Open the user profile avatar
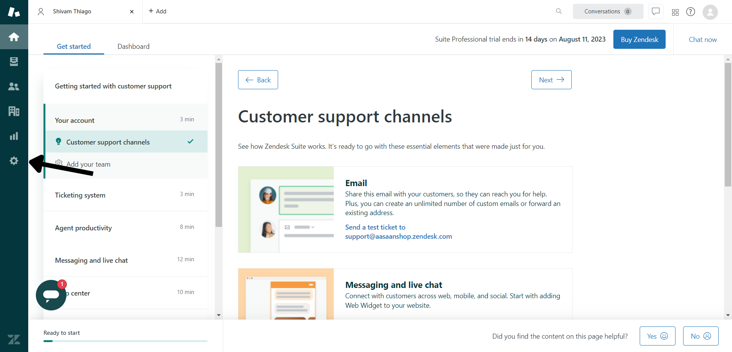This screenshot has height=352, width=732. click(710, 12)
